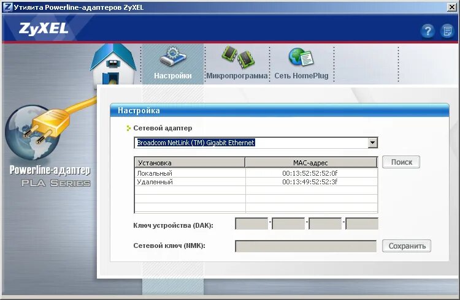Click the ZyXEL logo
460x300 pixels.
tap(44, 29)
